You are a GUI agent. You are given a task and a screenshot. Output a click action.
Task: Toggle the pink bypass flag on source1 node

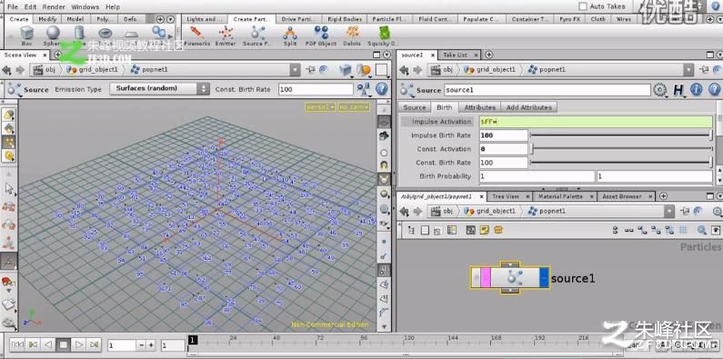click(486, 278)
